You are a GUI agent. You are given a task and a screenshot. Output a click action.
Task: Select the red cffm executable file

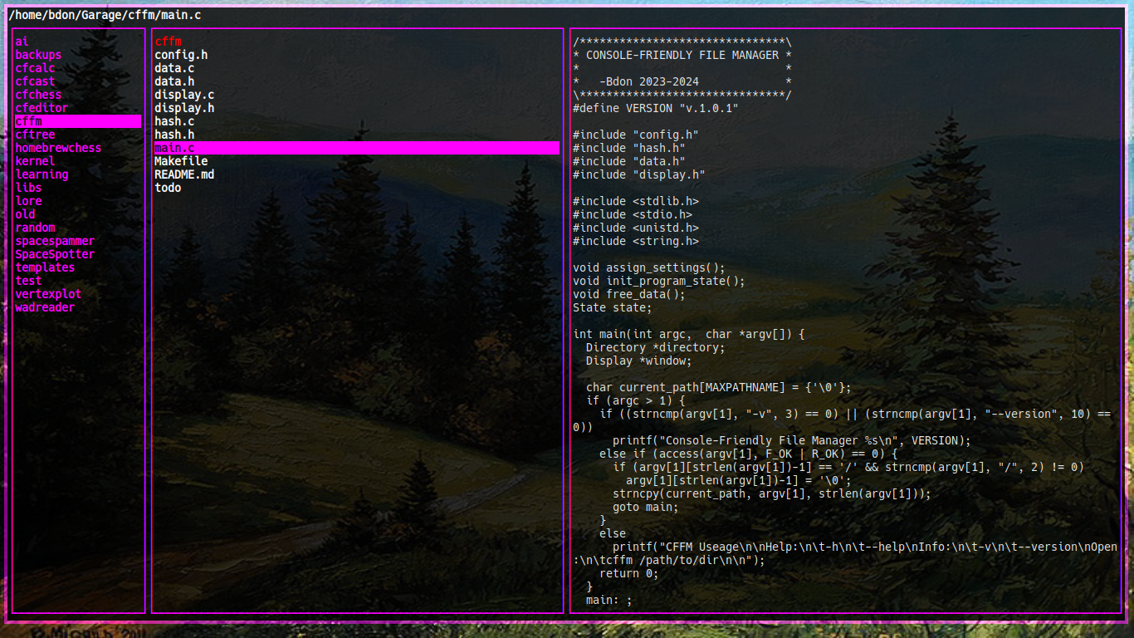click(x=168, y=42)
